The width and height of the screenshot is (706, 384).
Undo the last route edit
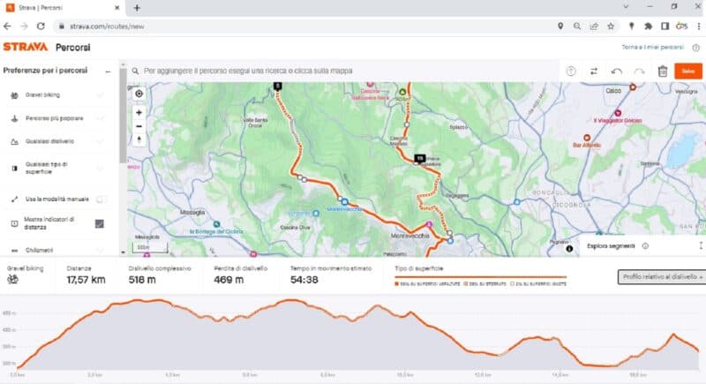pyautogui.click(x=616, y=72)
